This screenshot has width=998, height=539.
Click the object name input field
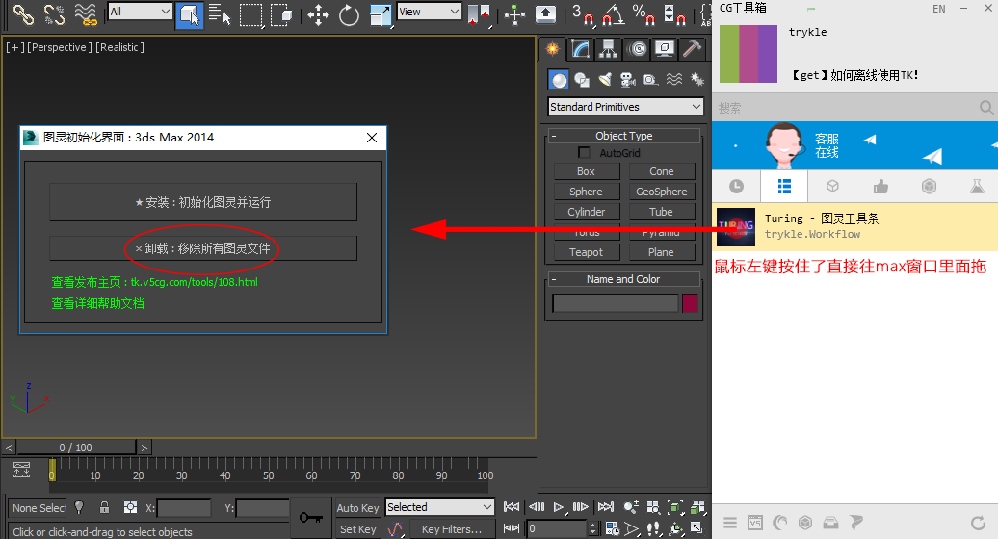[615, 304]
